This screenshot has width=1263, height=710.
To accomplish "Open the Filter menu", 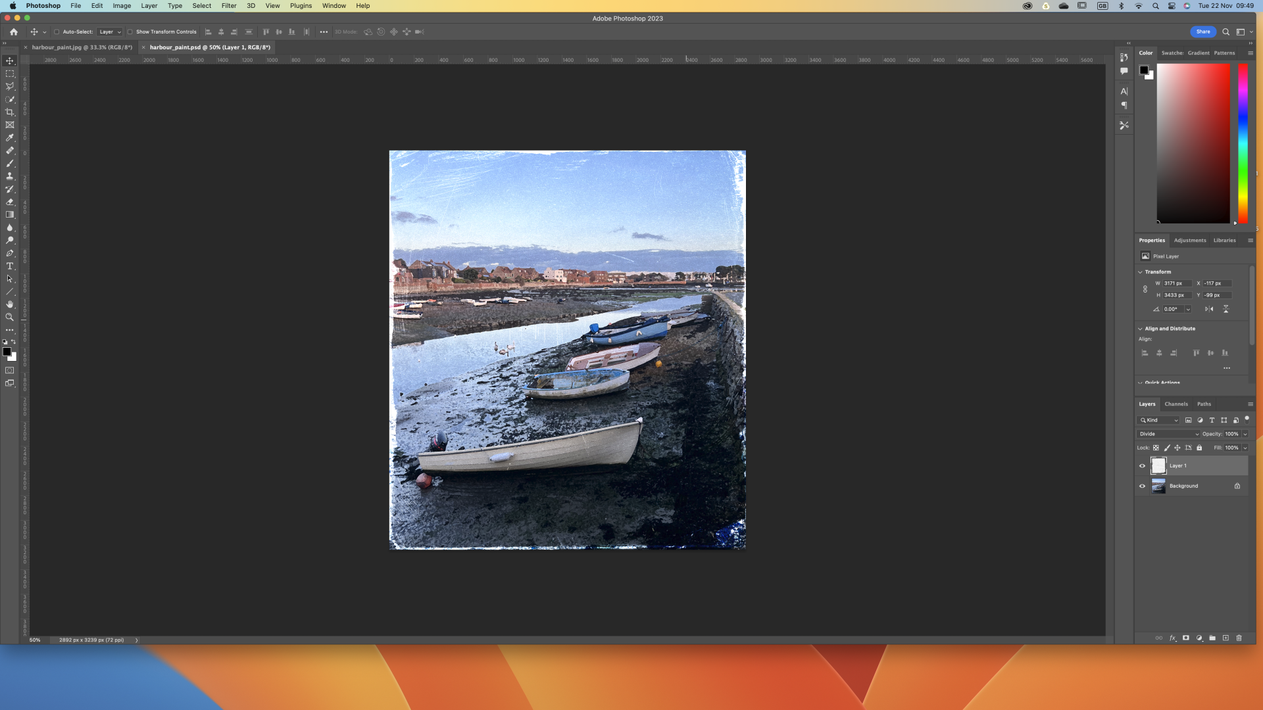I will [228, 6].
